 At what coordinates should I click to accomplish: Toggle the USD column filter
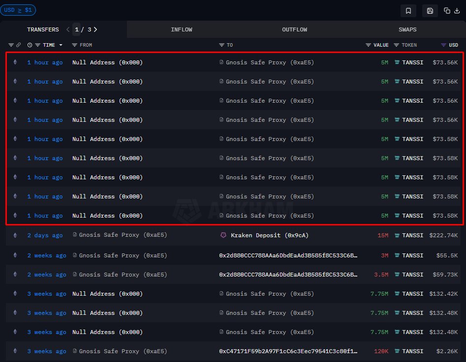tap(443, 45)
